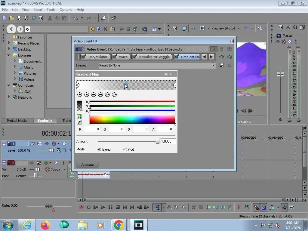
Task: Open the Tools menu
Action: tap(51, 10)
